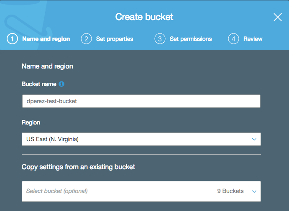
Task: Click the step 4 circle icon
Action: (x=233, y=39)
